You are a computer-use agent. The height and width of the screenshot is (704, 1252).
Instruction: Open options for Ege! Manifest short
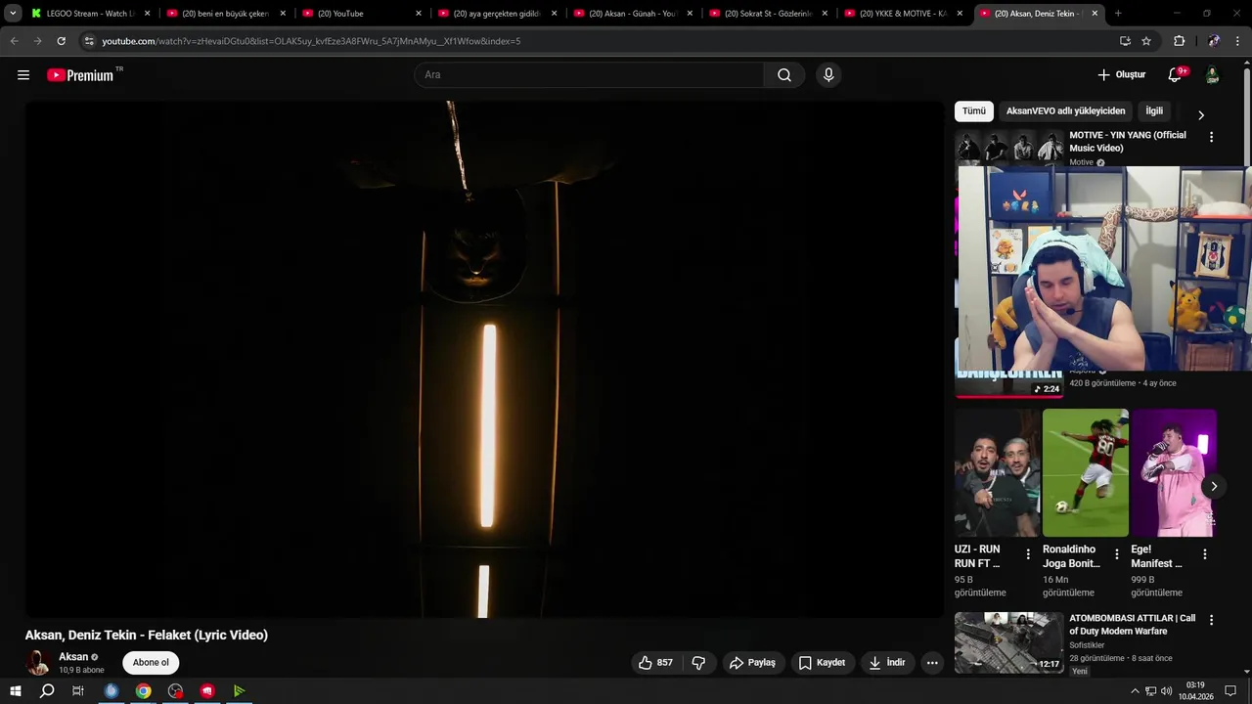coord(1205,554)
